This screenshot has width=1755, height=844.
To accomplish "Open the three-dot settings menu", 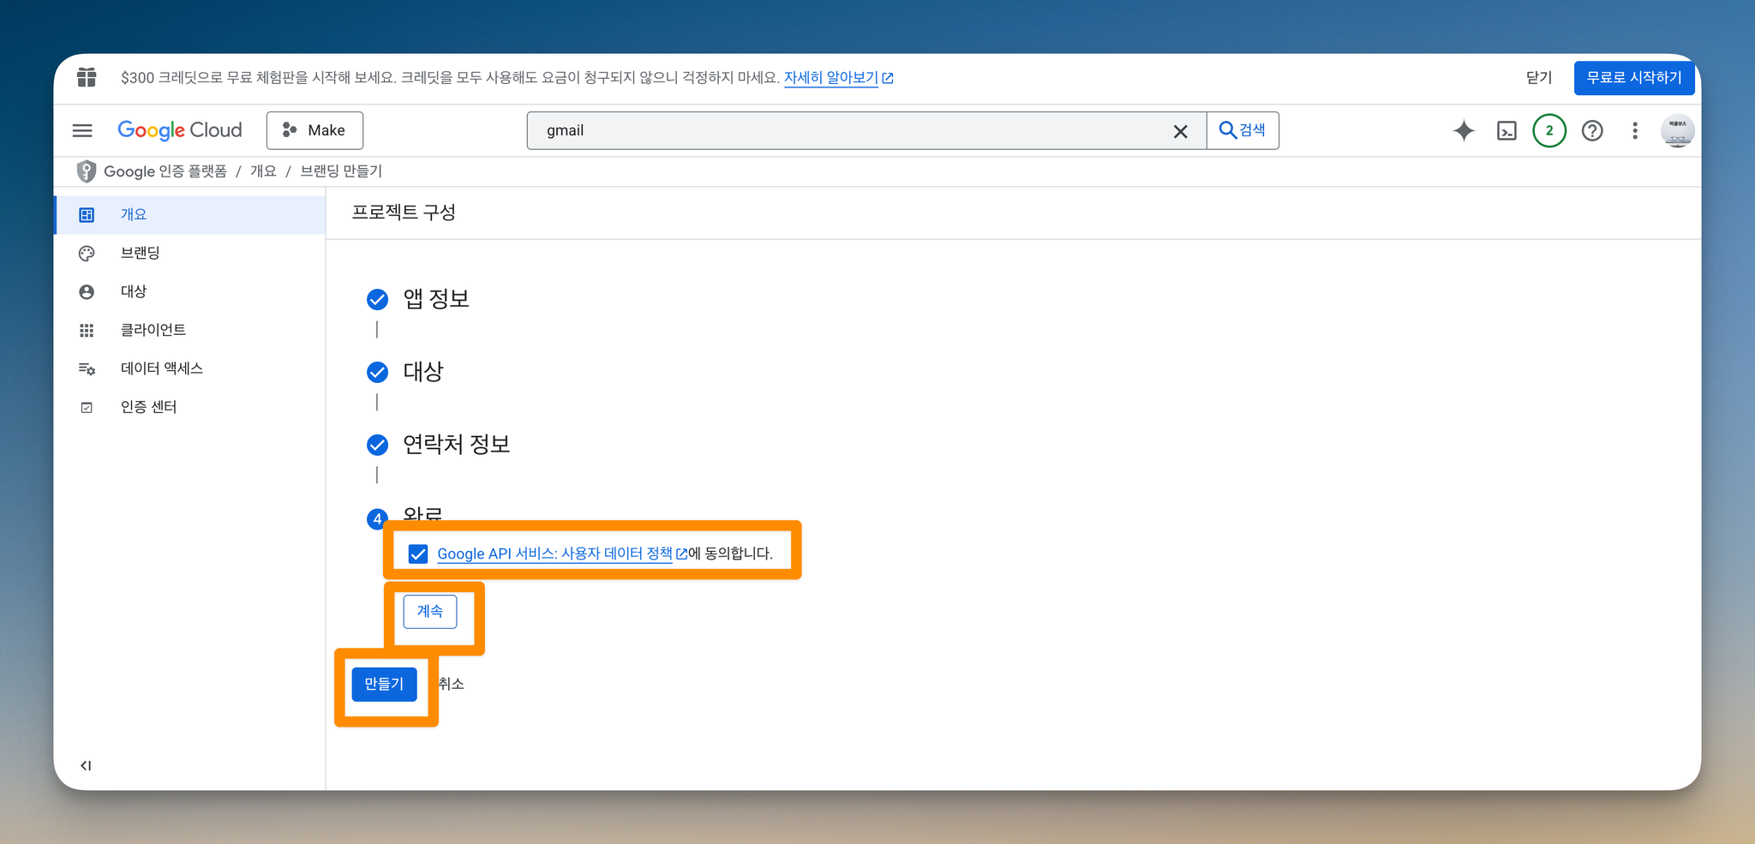I will (1635, 130).
